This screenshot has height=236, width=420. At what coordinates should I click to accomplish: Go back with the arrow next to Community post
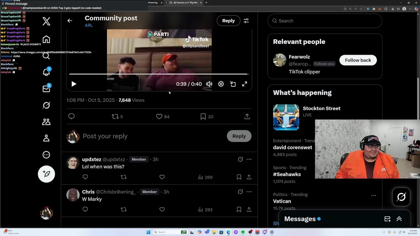click(70, 21)
